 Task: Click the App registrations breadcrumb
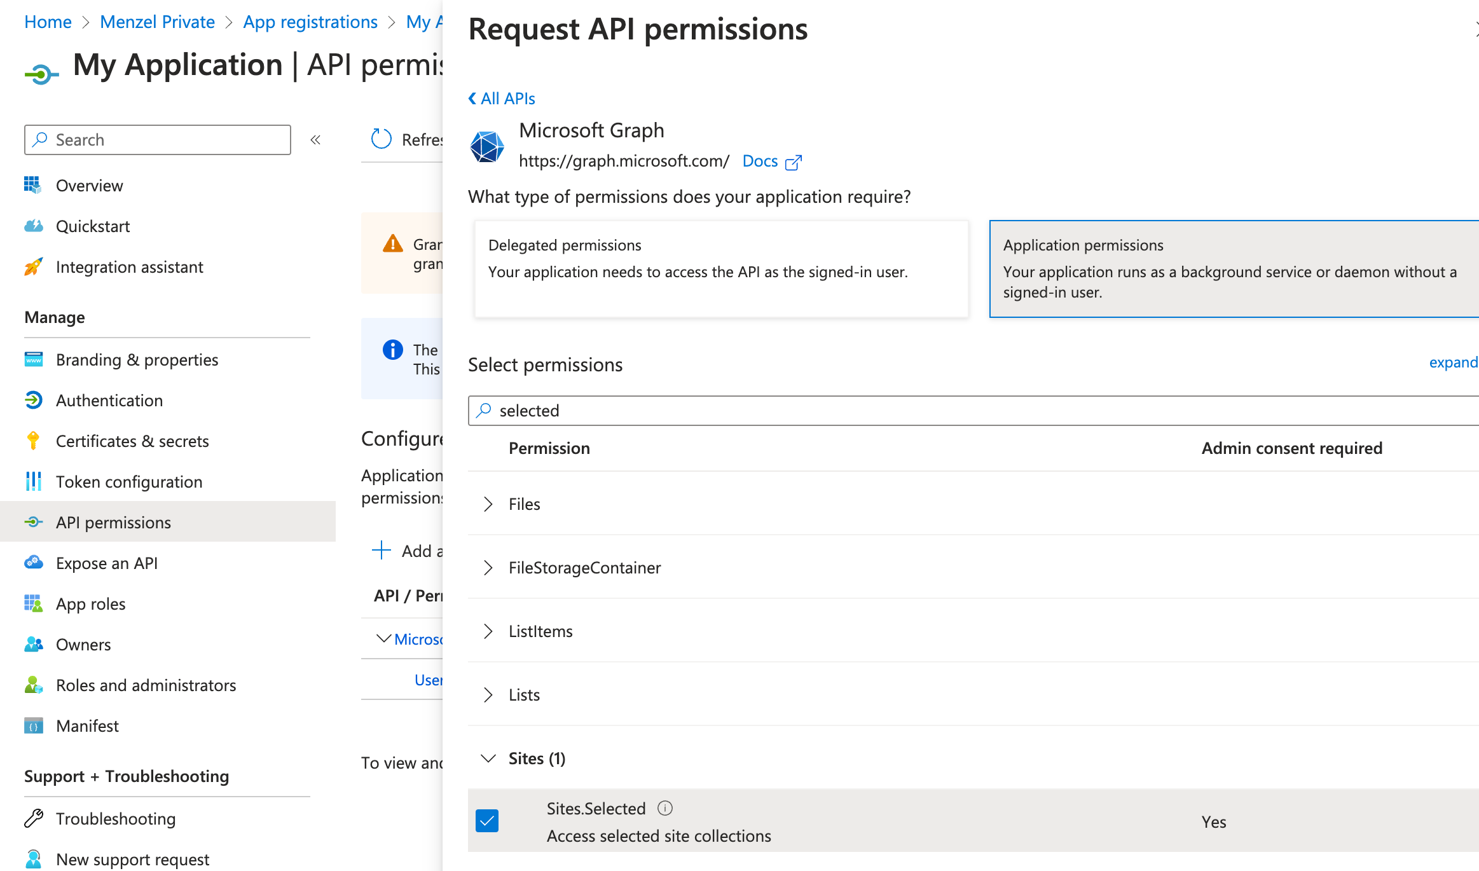[310, 22]
